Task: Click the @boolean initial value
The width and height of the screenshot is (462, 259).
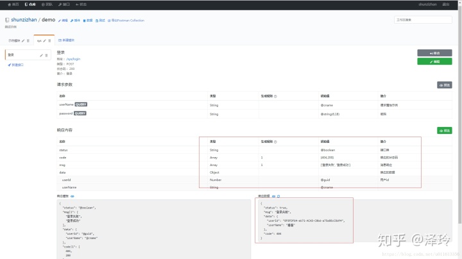Action: click(x=328, y=150)
